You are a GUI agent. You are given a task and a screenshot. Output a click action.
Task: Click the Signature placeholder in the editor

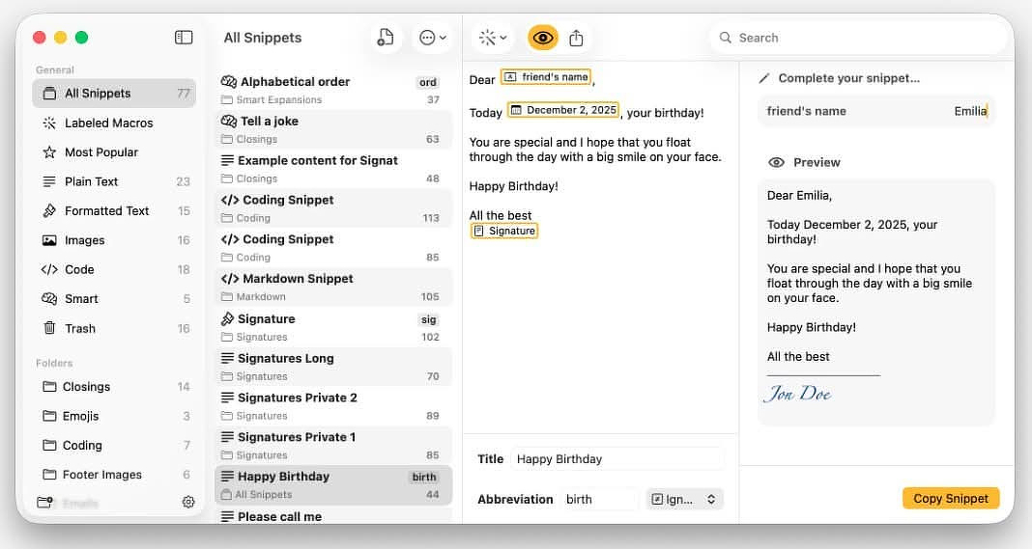coord(503,231)
